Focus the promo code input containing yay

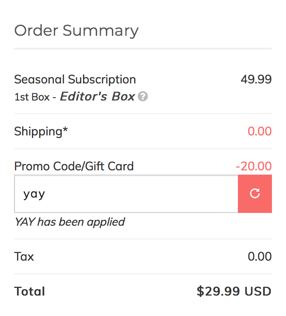[126, 194]
